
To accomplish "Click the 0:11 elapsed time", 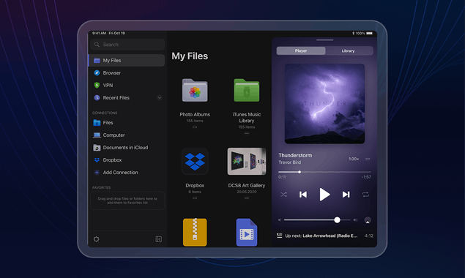I will 282,177.
